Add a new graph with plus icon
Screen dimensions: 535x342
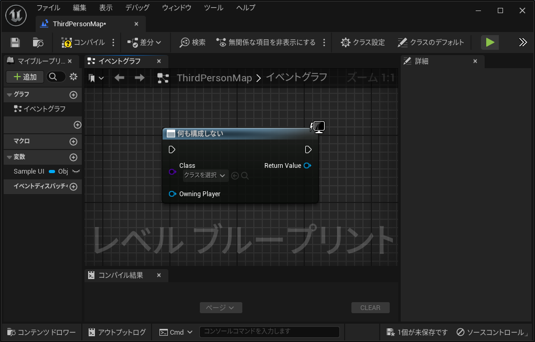(73, 95)
